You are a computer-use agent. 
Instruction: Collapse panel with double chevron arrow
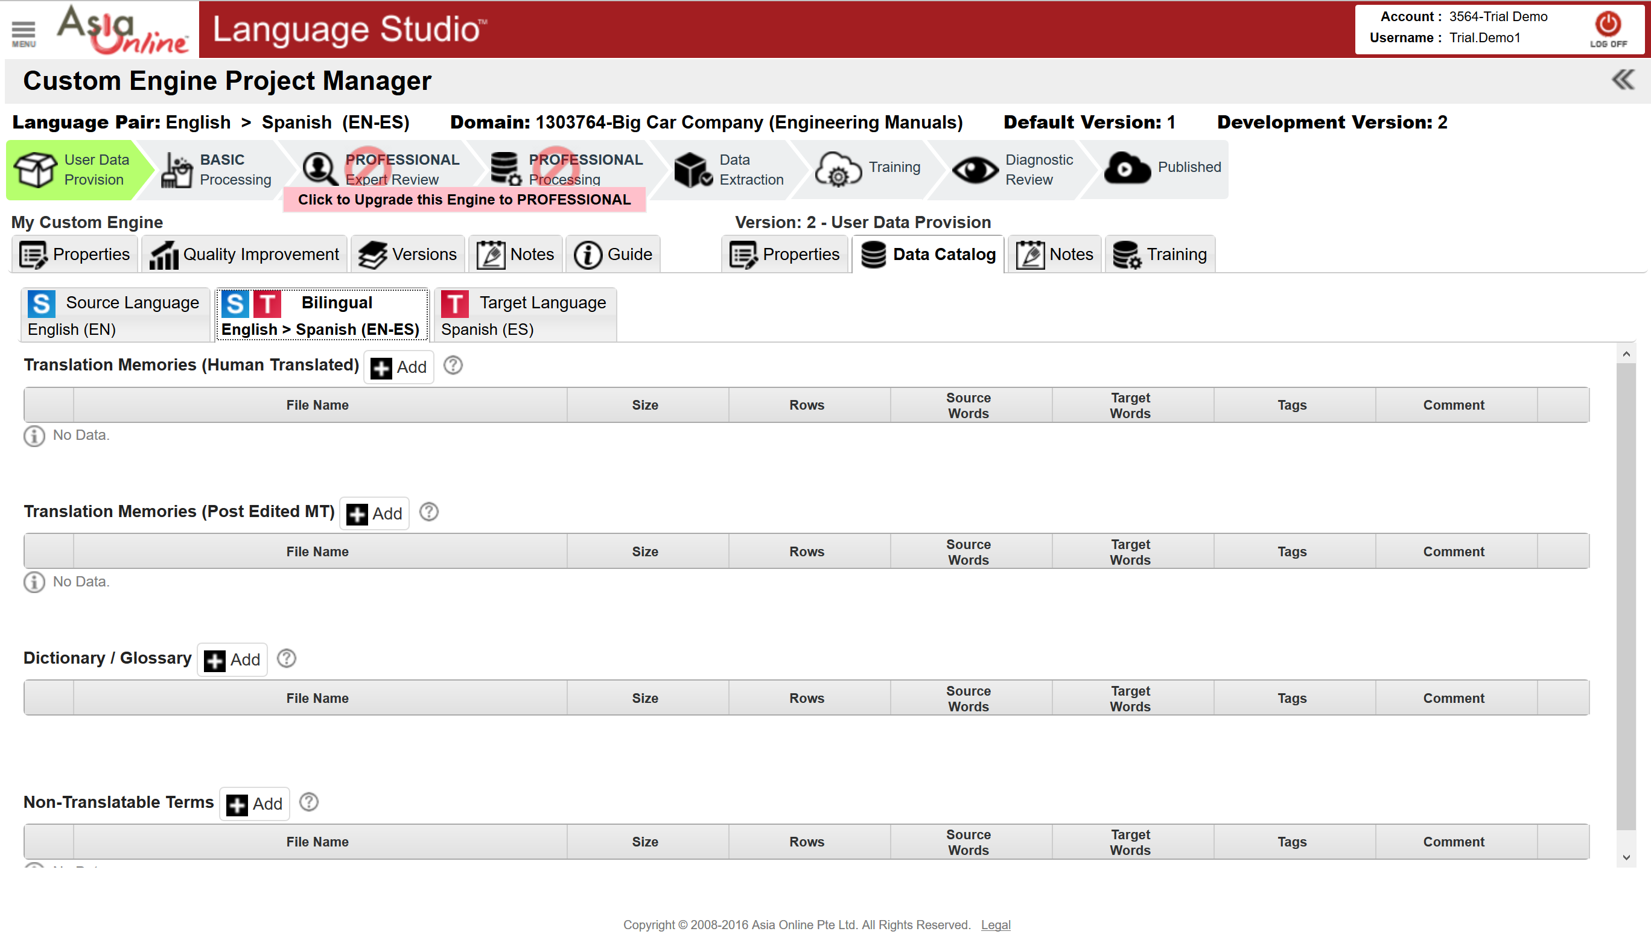pyautogui.click(x=1623, y=80)
